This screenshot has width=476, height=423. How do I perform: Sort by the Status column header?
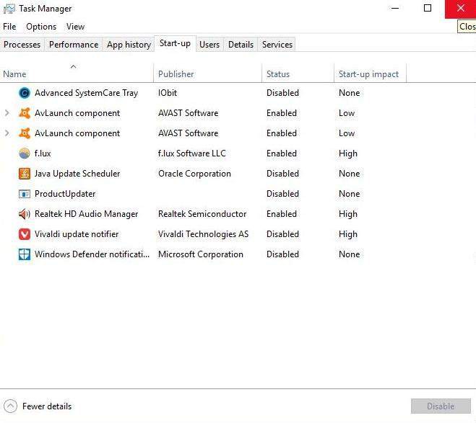pyautogui.click(x=298, y=73)
